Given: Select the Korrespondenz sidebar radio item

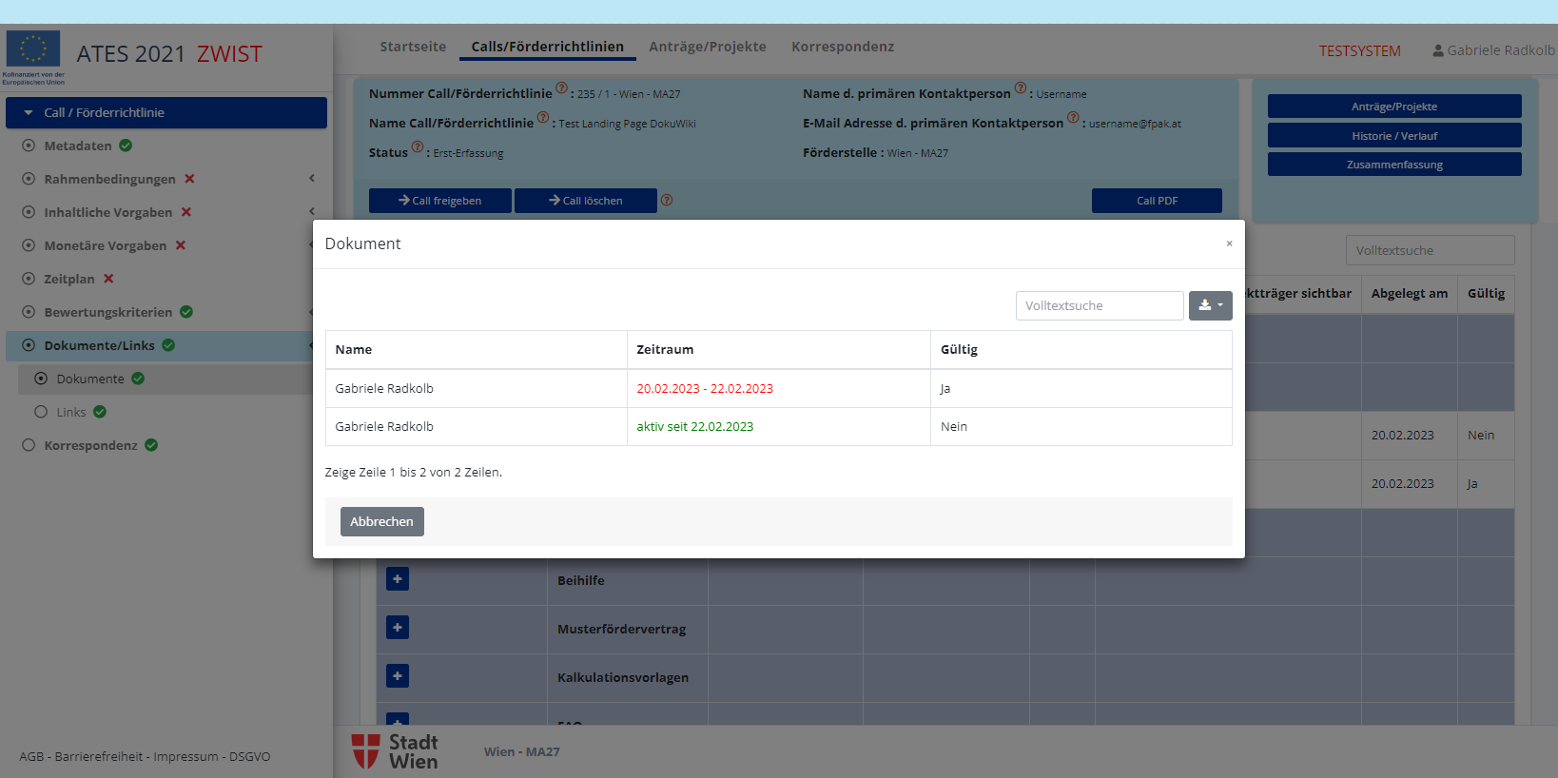Looking at the screenshot, I should [x=29, y=445].
